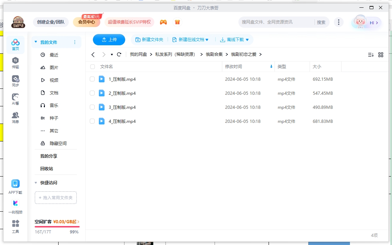This screenshot has width=392, height=245.
Task: Select the checkbox for 1_压制版.mp4
Action: coord(92,79)
